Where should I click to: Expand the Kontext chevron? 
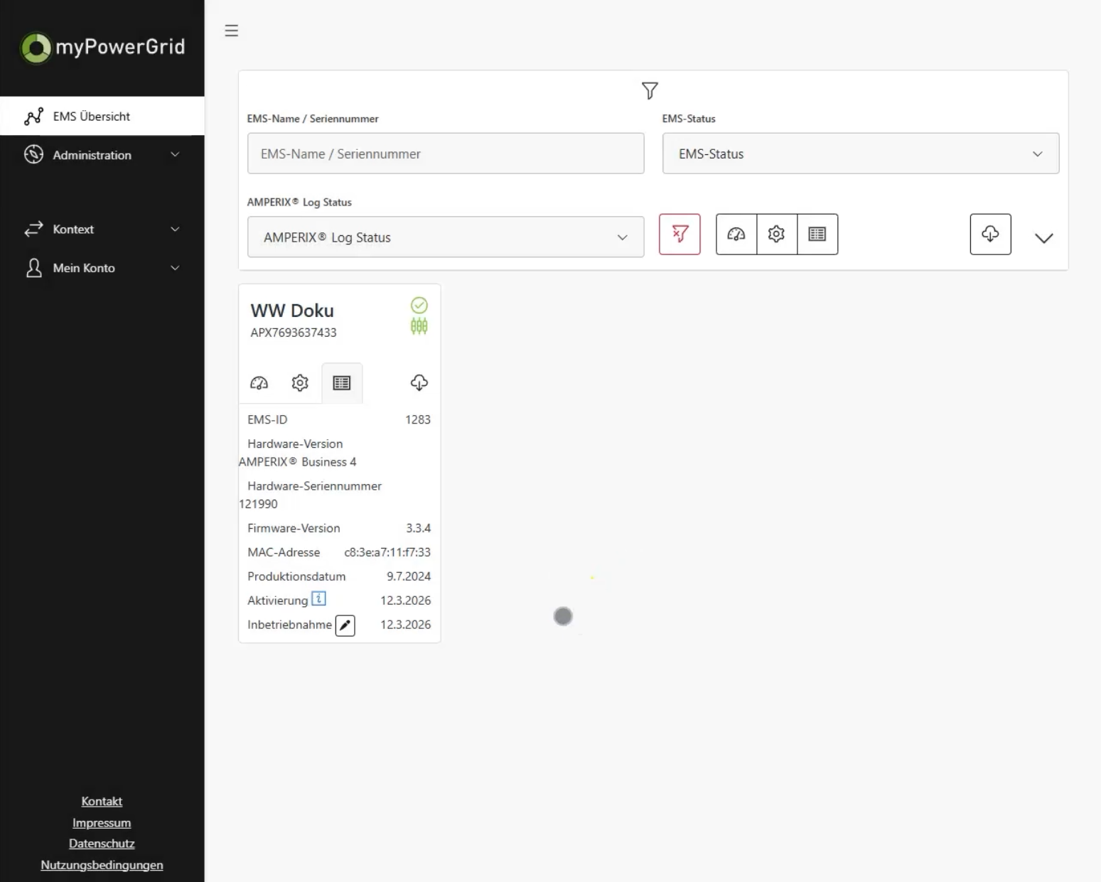coord(175,229)
